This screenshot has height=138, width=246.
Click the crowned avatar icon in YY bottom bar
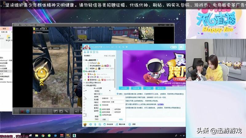[85, 125]
